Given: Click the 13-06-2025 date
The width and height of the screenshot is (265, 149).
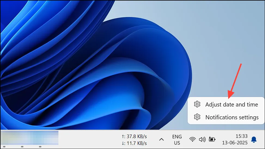Looking at the screenshot, I should tap(235, 143).
